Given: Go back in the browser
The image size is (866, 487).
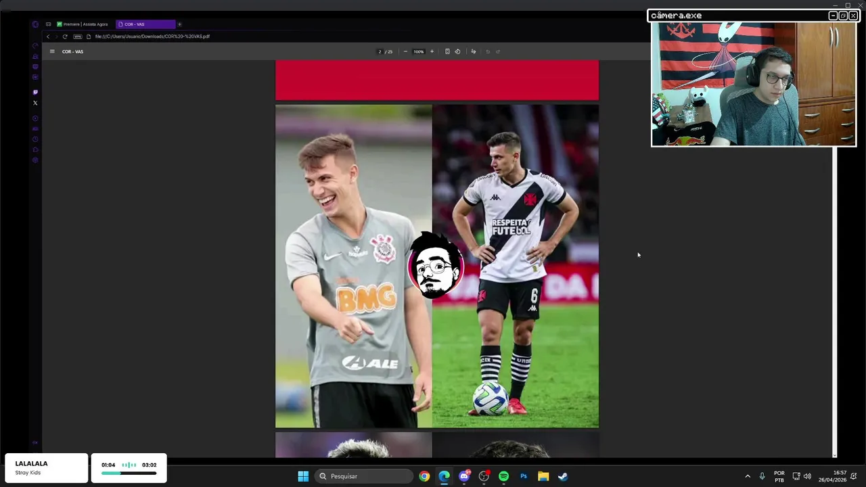Looking at the screenshot, I should coord(47,37).
